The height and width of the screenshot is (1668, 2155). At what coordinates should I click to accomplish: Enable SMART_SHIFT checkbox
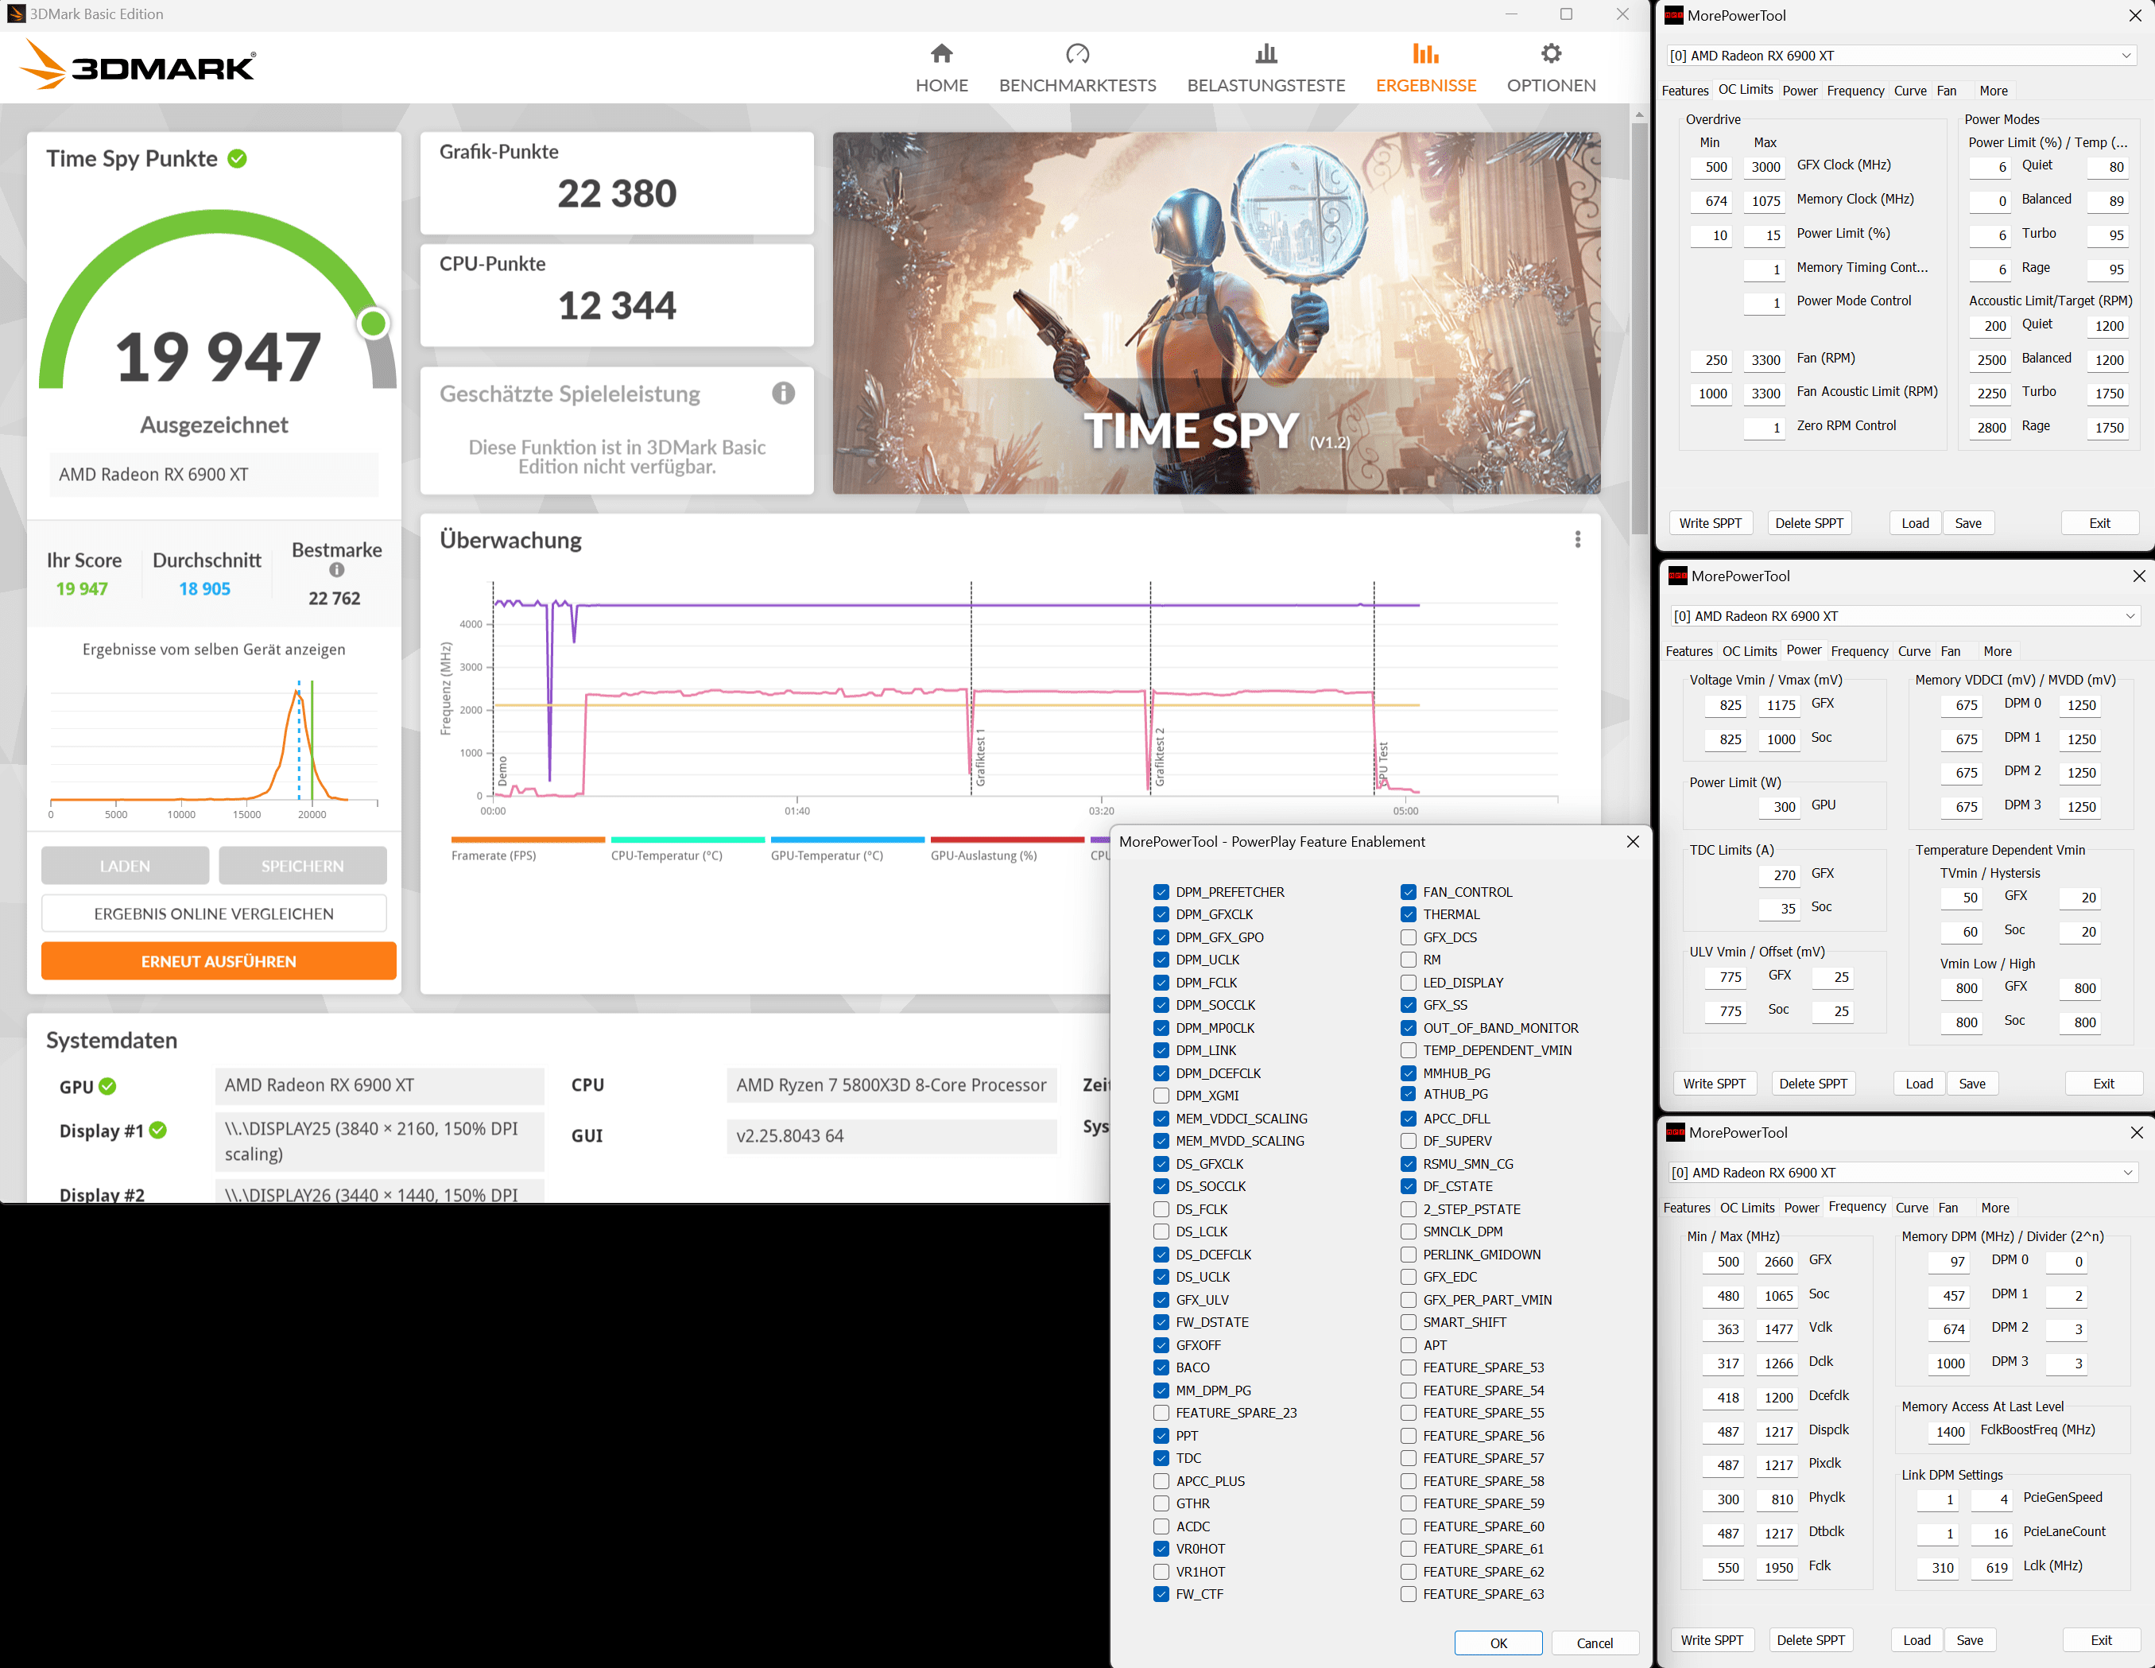(x=1408, y=1323)
